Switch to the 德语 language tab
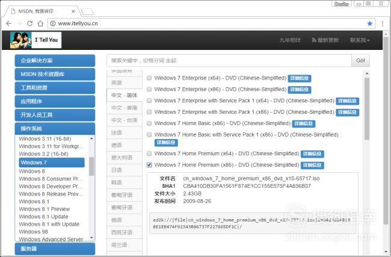Image resolution: width=391 pixels, height=257 pixels. 125,145
